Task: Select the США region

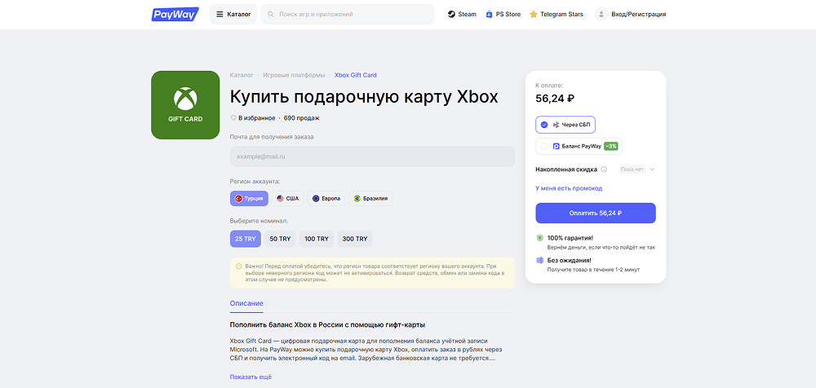Action: point(288,198)
